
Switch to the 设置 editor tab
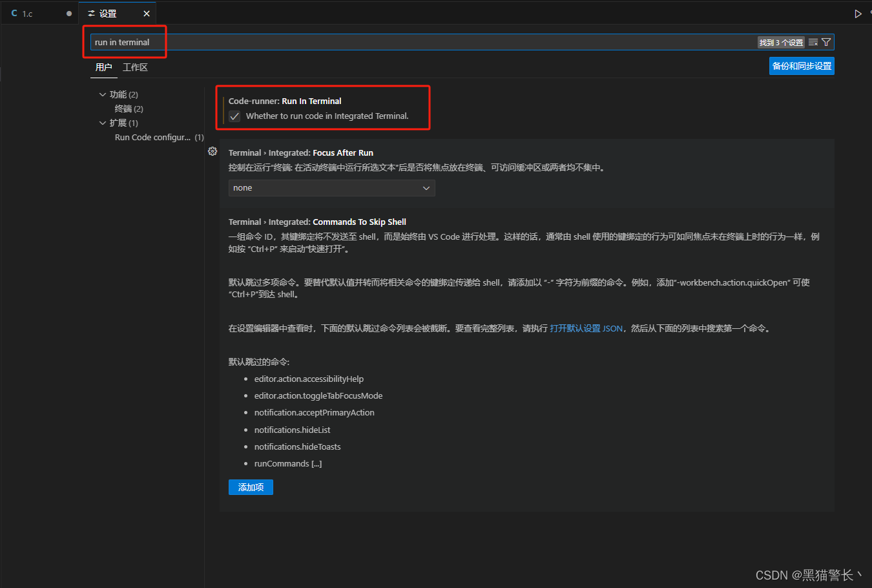pyautogui.click(x=117, y=14)
